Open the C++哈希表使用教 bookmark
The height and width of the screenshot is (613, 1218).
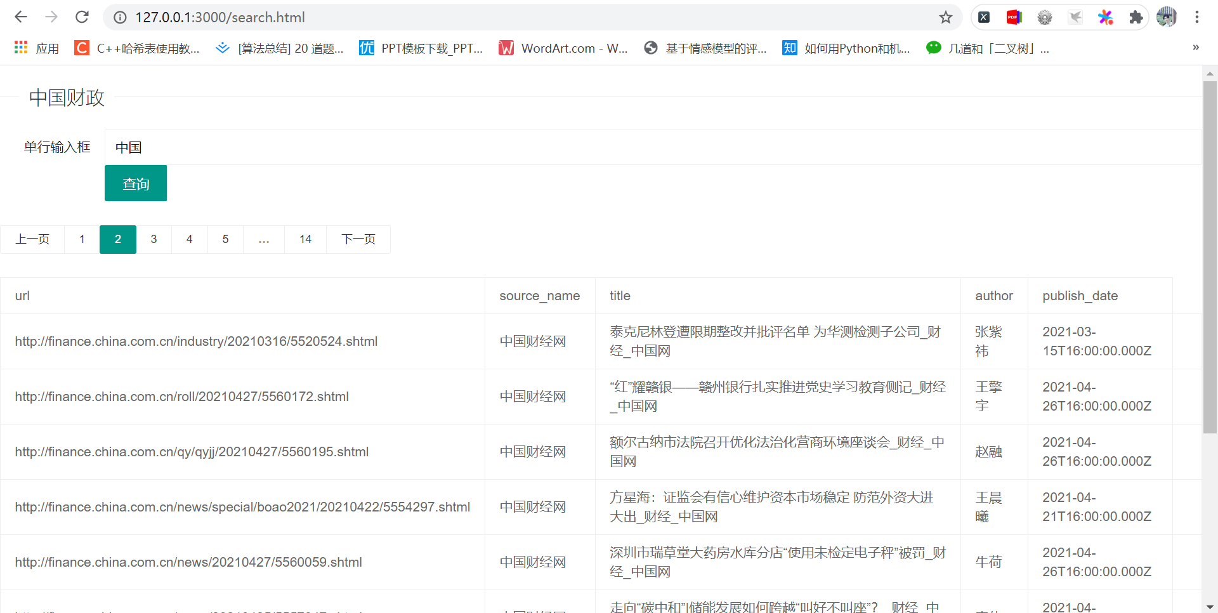(x=137, y=48)
